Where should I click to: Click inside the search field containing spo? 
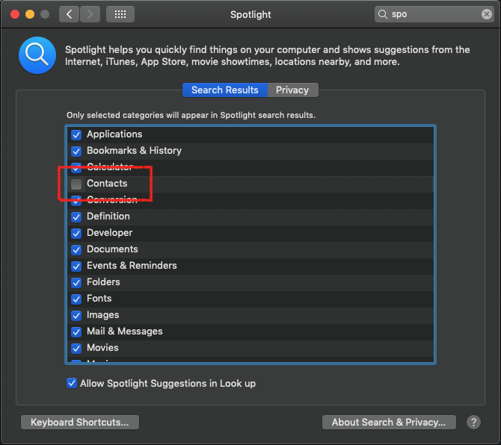(434, 14)
